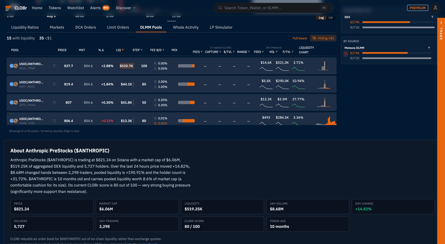The width and height of the screenshot is (445, 244).
Task: Click token pair icon for pool 9Dq1...PNyR
Action: coord(14,66)
